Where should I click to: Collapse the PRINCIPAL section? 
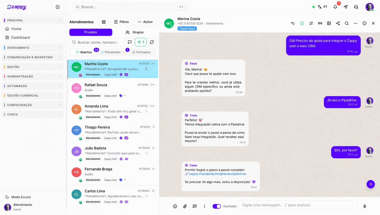point(33,20)
